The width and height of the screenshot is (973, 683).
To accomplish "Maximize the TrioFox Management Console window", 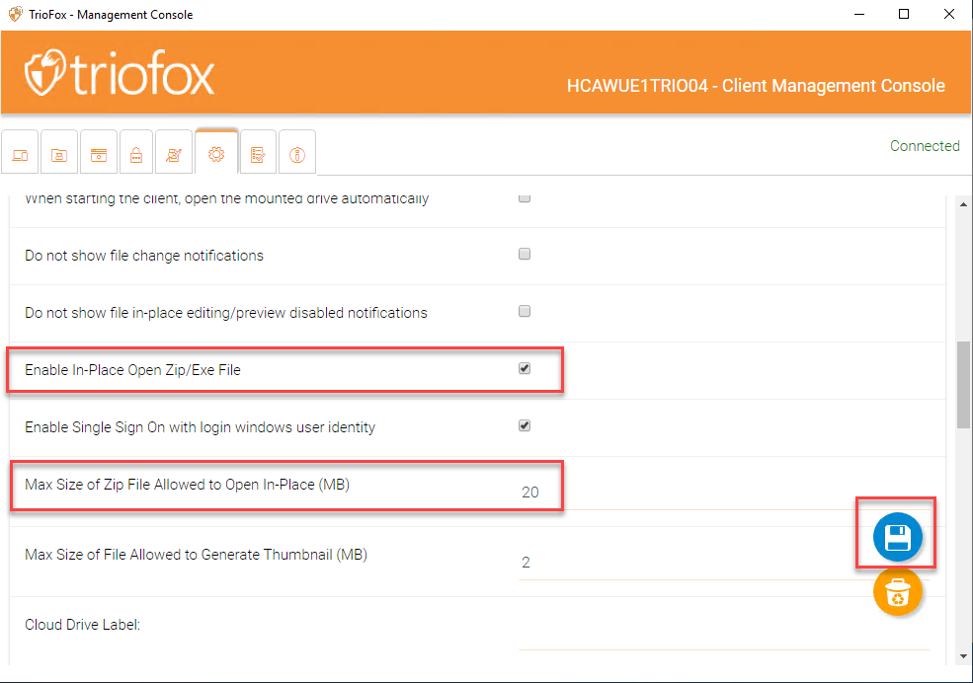I will coord(904,14).
